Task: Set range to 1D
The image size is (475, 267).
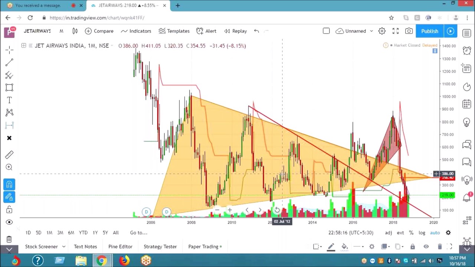Action: point(28,233)
